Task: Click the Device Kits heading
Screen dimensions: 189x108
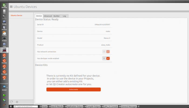Action: tap(41, 65)
